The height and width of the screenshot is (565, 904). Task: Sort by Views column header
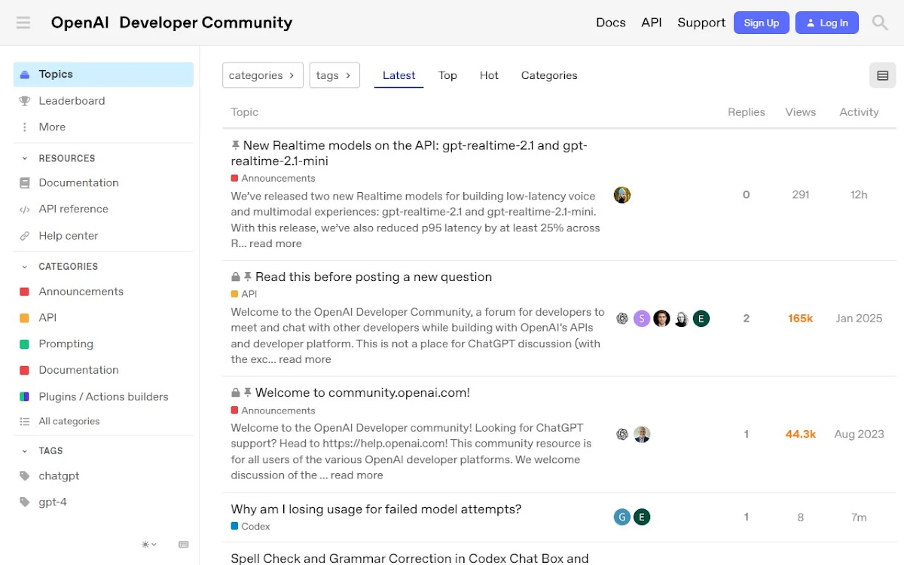(801, 112)
